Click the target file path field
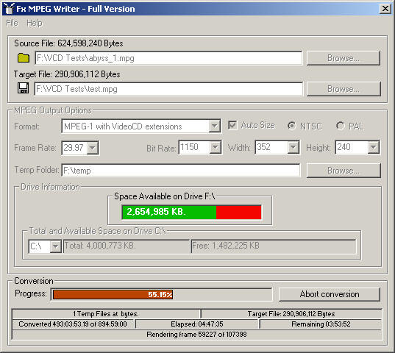This screenshot has width=395, height=353. coord(168,89)
